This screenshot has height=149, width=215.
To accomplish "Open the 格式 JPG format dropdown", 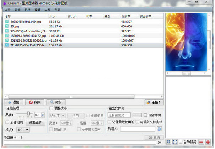I will click(x=23, y=130).
